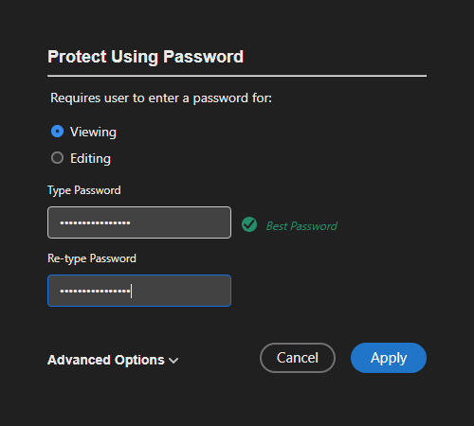
Task: Select the Viewing radio button
Action: (57, 132)
